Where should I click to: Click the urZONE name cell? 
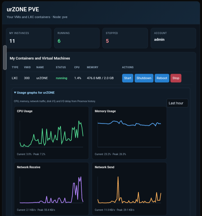[x=42, y=78]
